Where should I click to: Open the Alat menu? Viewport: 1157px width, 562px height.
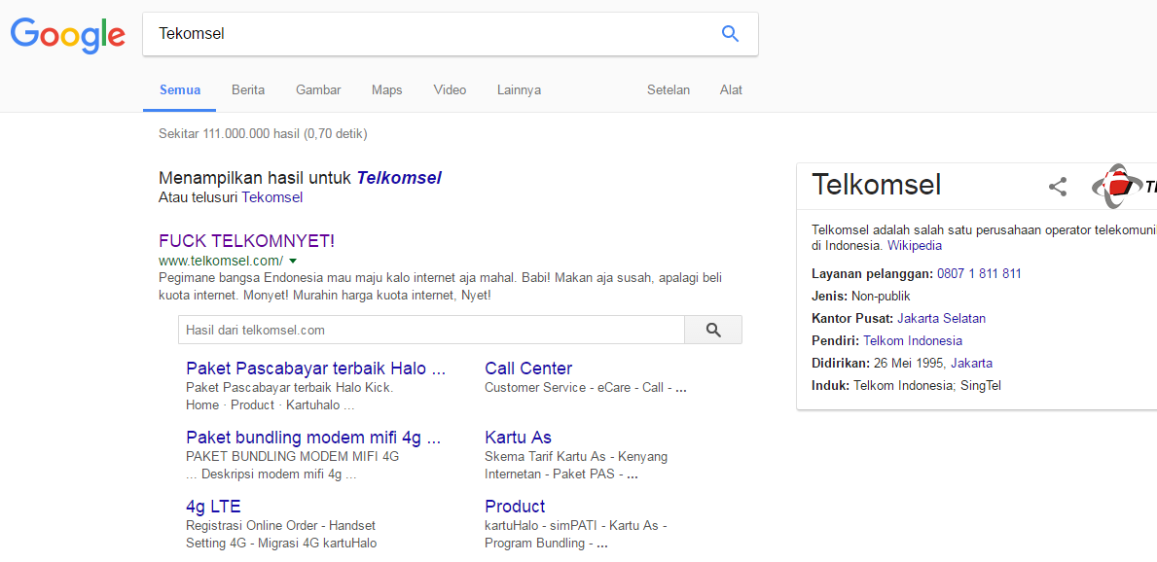coord(731,89)
